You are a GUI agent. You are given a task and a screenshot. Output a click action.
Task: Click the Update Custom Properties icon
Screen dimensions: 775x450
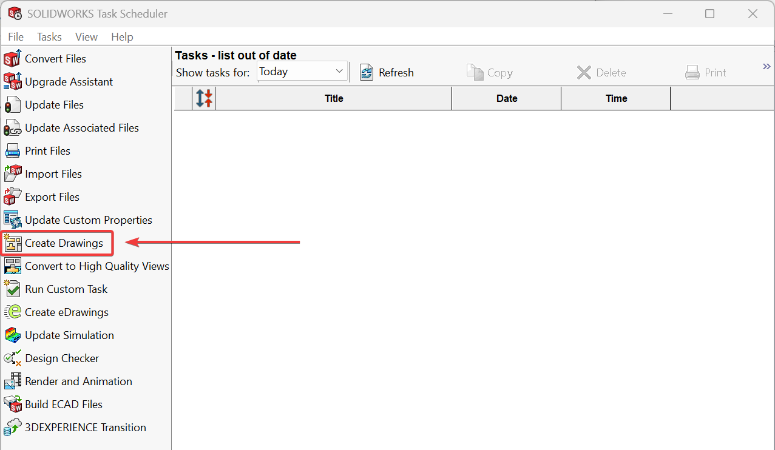(12, 220)
